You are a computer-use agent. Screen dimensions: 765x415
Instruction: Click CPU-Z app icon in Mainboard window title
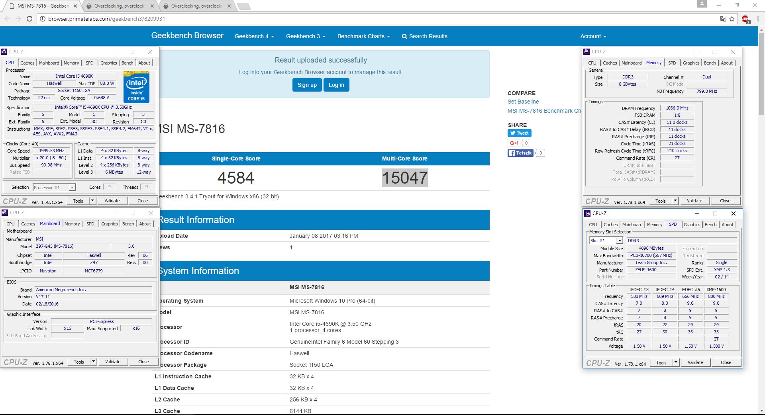[x=5, y=213]
